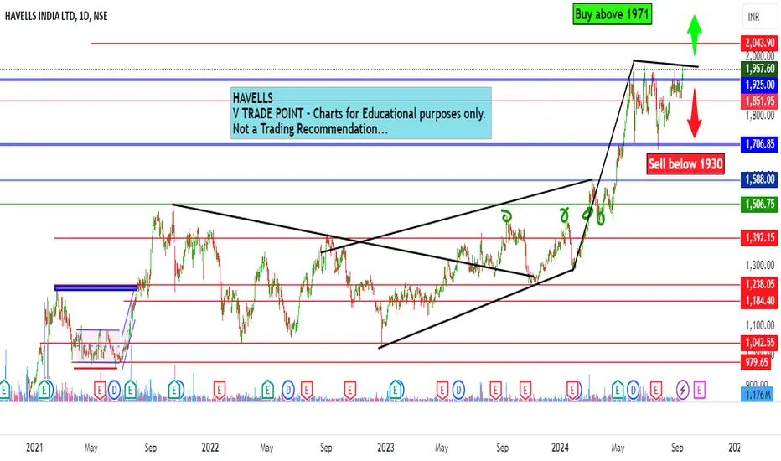Click red earnings marker between Sep 2023 and 2024
Image resolution: width=781 pixels, height=461 pixels.
point(525,389)
